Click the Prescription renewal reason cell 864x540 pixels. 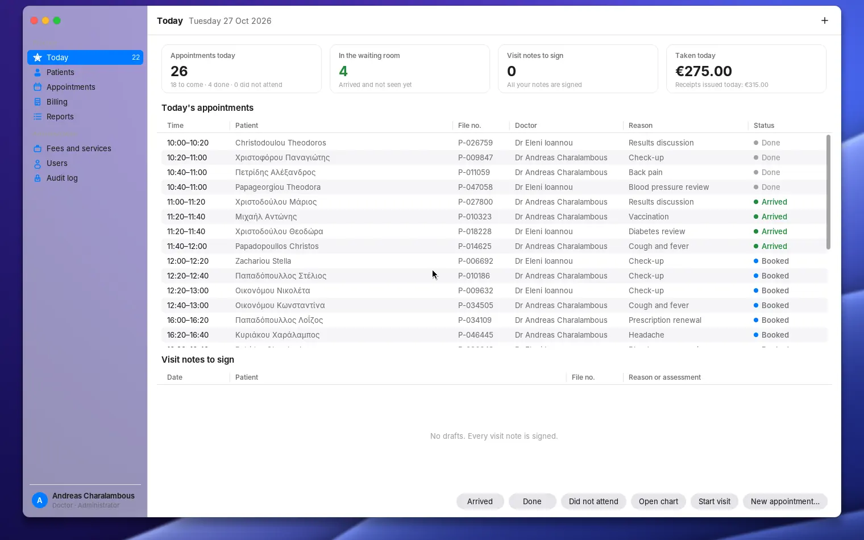pos(665,320)
